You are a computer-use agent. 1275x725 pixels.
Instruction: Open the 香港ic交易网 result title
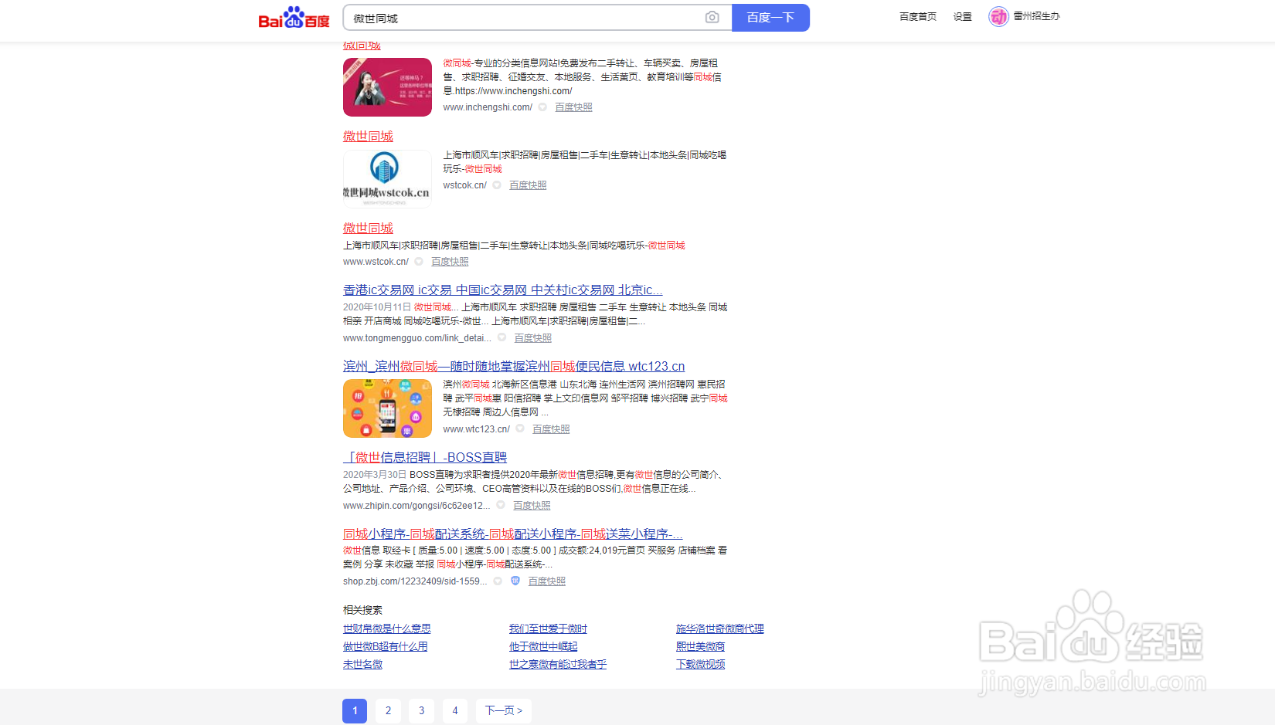click(x=503, y=290)
